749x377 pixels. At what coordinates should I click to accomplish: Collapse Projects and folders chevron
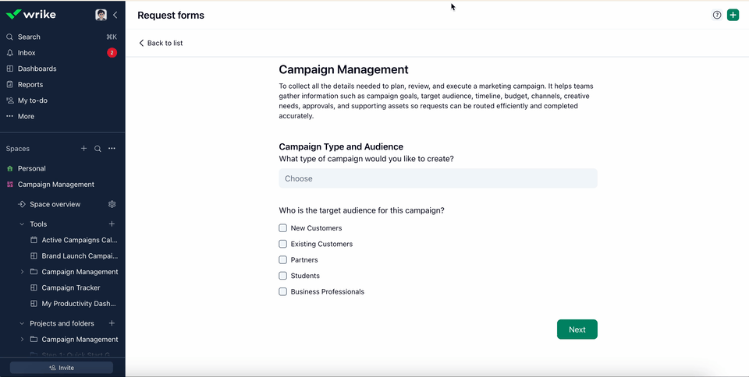tap(22, 323)
